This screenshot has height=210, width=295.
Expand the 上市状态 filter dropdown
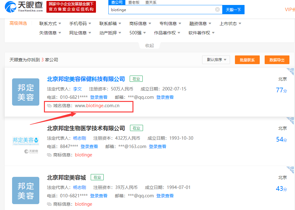[x=230, y=24]
